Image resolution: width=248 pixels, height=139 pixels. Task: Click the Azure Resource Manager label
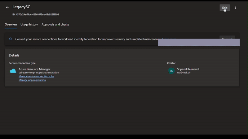34,69
